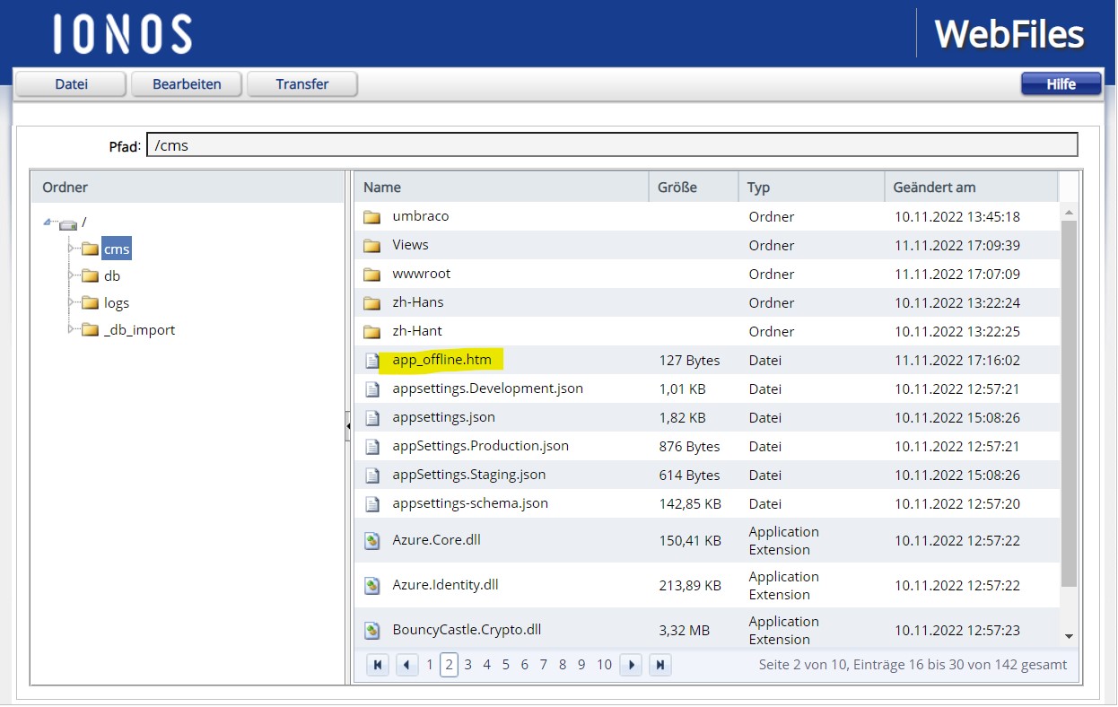Image resolution: width=1118 pixels, height=707 pixels.
Task: Sort by Geändert am column header
Action: (x=971, y=187)
